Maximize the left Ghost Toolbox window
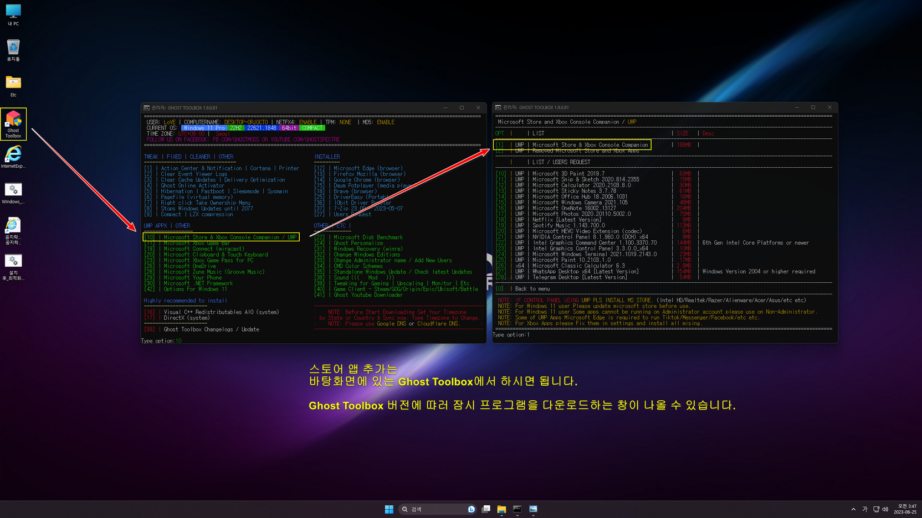Image resolution: width=922 pixels, height=518 pixels. (x=462, y=108)
